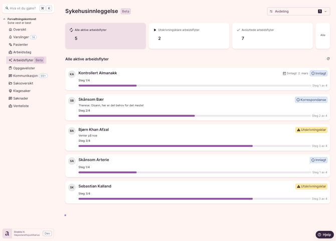Screen dimensions: 336x241
Task: Open the Avdeling dropdown
Action: pyautogui.click(x=298, y=12)
